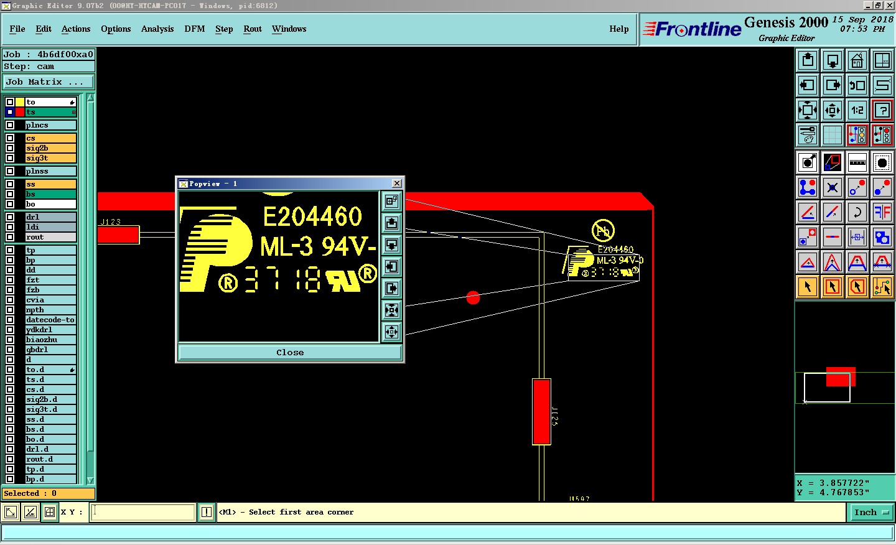The image size is (896, 545).
Task: Click the delete feature X icon
Action: coord(833,187)
